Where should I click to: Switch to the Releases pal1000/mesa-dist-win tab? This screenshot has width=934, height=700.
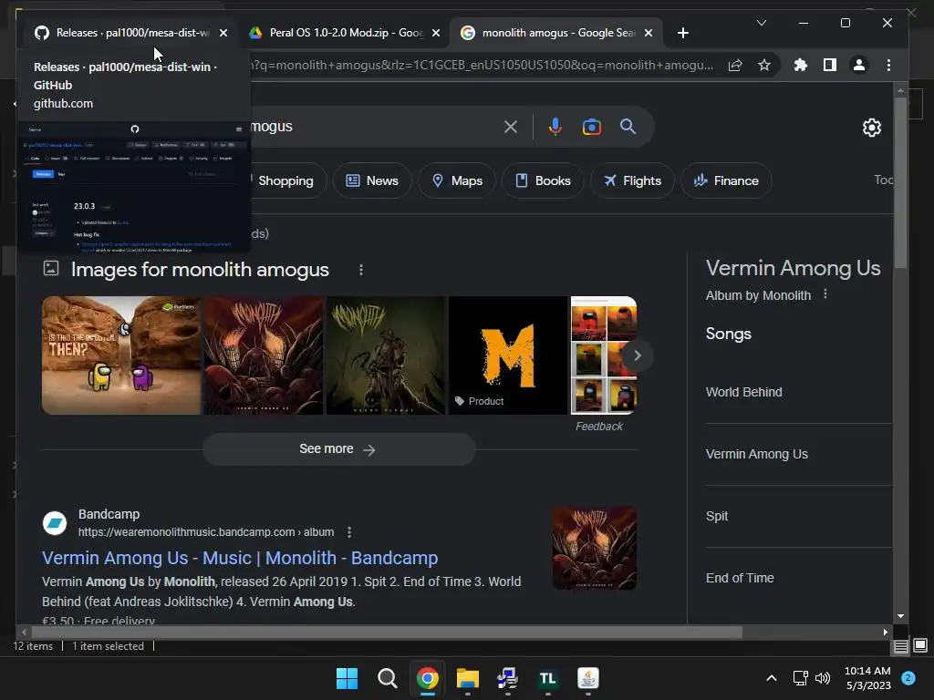click(126, 33)
